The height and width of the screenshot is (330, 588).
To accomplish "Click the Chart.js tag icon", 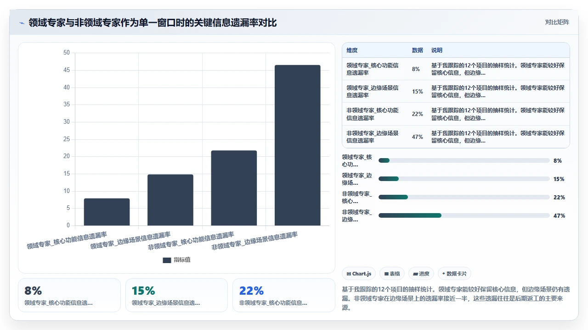I will click(349, 274).
